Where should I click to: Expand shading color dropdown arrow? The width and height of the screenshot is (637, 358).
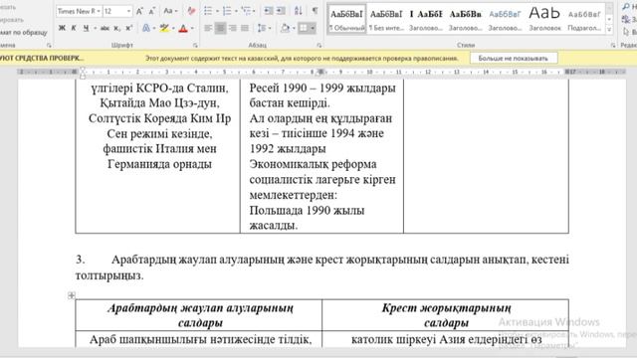point(294,28)
